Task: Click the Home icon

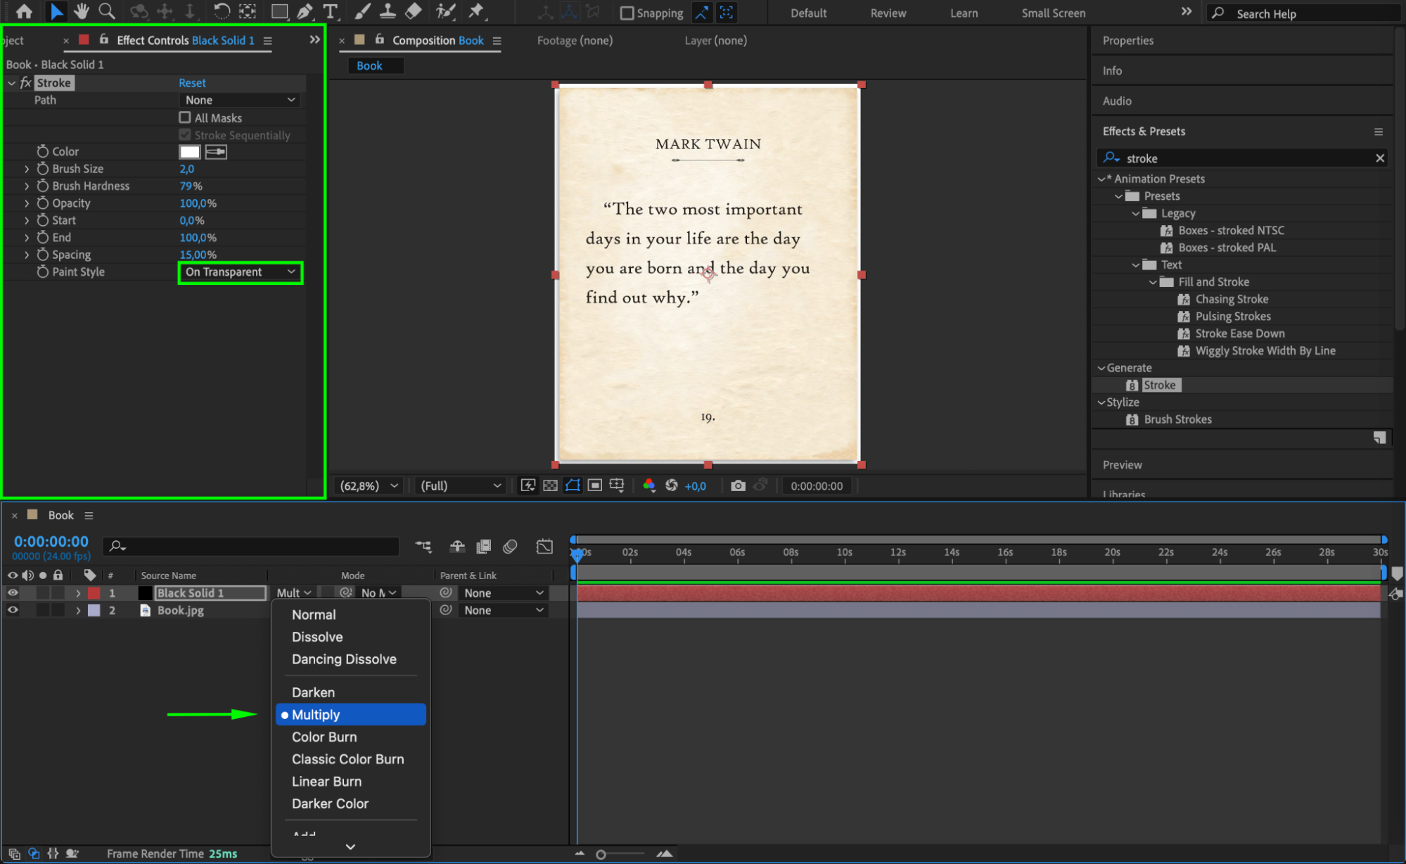Action: pyautogui.click(x=24, y=11)
